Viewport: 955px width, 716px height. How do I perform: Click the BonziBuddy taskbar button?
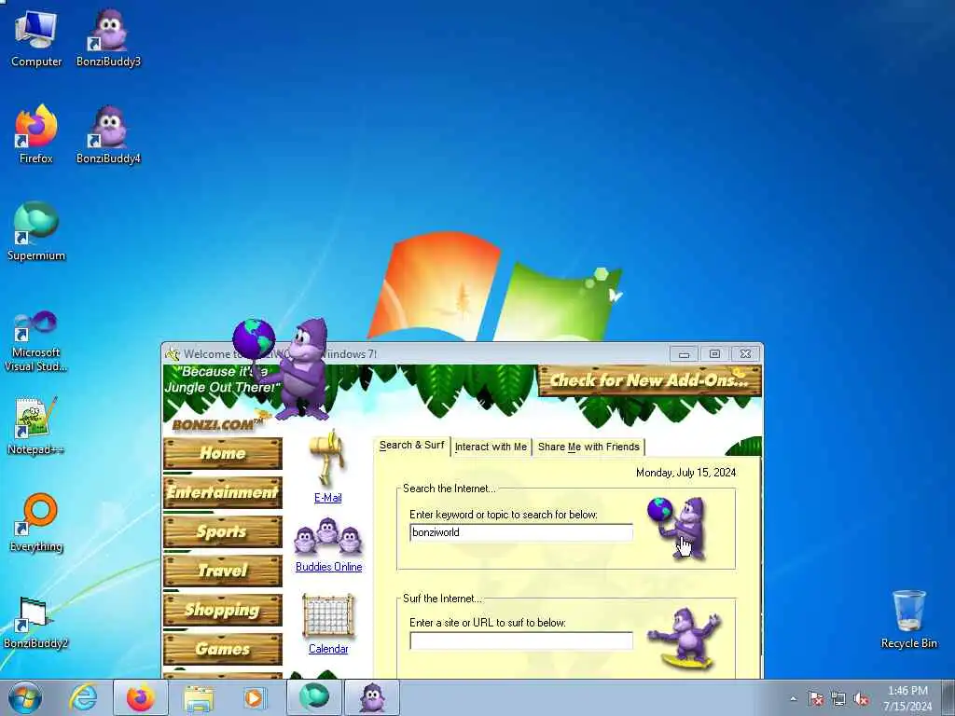click(x=372, y=697)
